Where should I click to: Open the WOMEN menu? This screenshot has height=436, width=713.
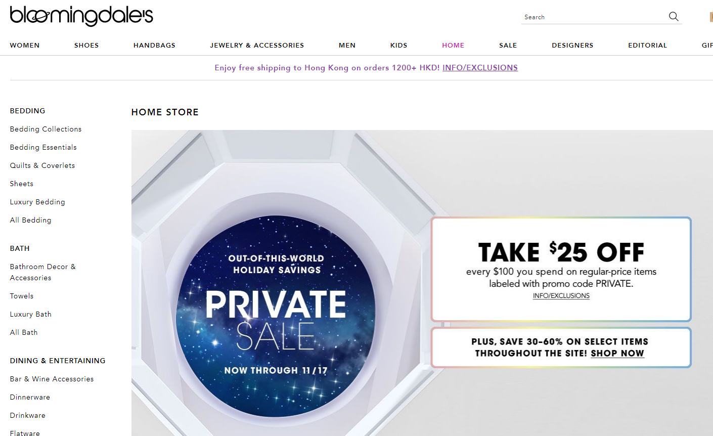[x=25, y=46]
